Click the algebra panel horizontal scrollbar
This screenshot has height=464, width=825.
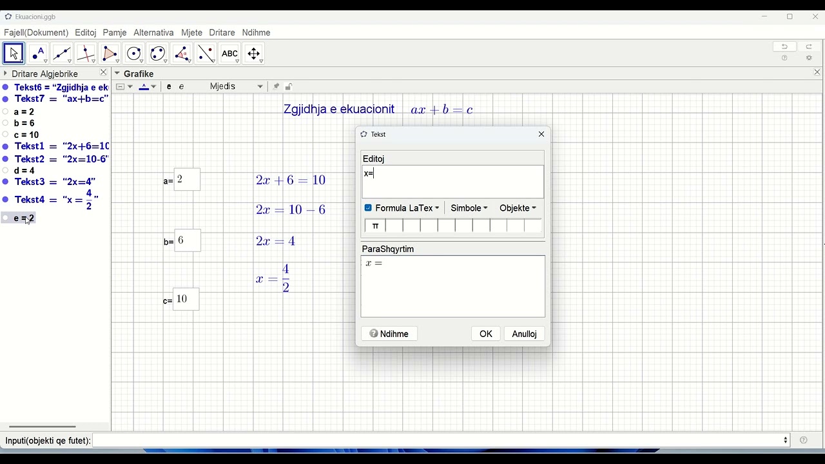point(43,427)
